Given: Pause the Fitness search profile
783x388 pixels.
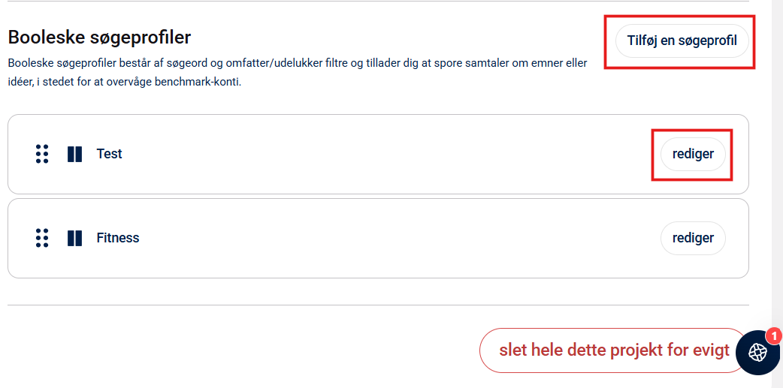Looking at the screenshot, I should click(x=74, y=238).
